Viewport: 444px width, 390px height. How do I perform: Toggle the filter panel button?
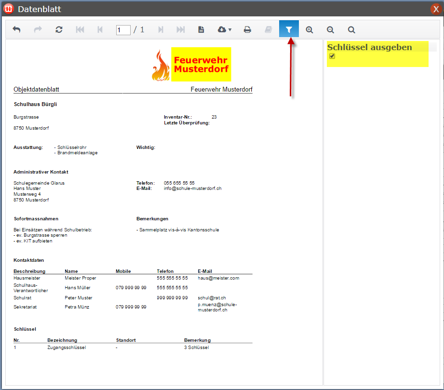tap(289, 28)
